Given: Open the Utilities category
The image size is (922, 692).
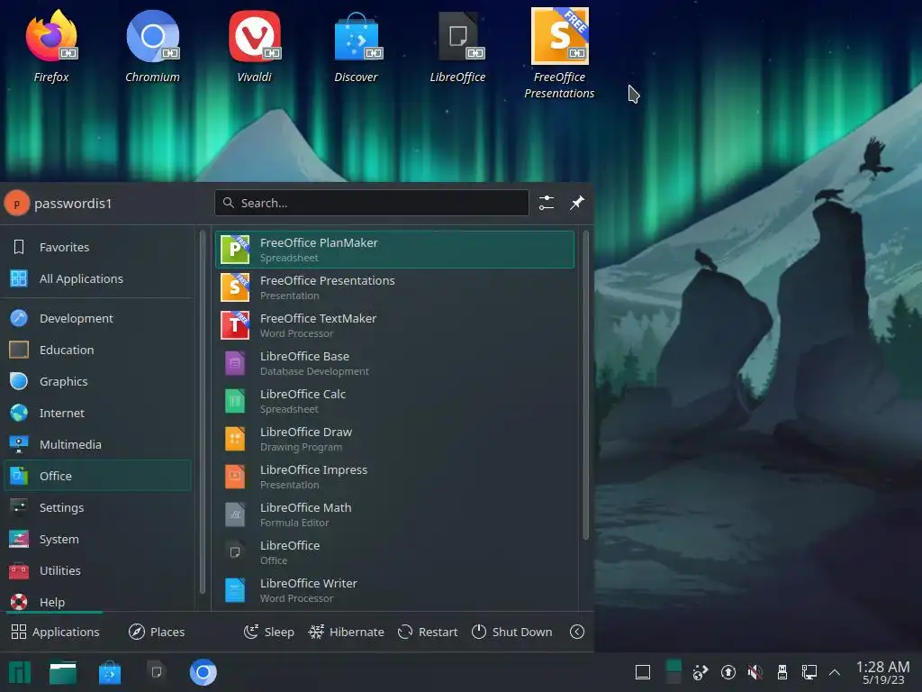Looking at the screenshot, I should pyautogui.click(x=97, y=570).
